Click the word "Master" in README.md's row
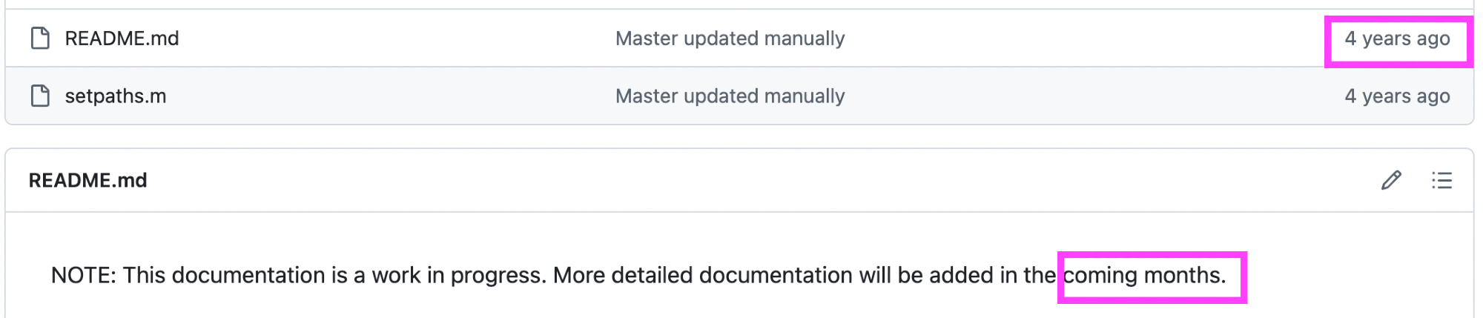The height and width of the screenshot is (318, 1483). [647, 38]
